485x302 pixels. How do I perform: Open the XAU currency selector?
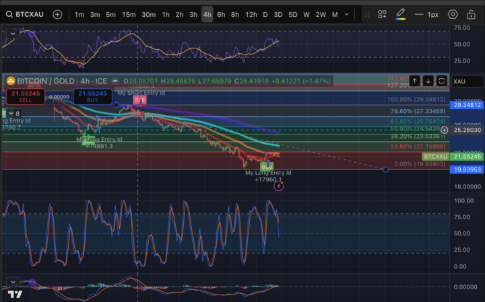coord(467,81)
